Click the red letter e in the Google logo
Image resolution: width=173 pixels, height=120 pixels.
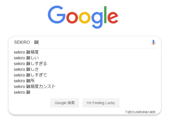[x=113, y=17]
